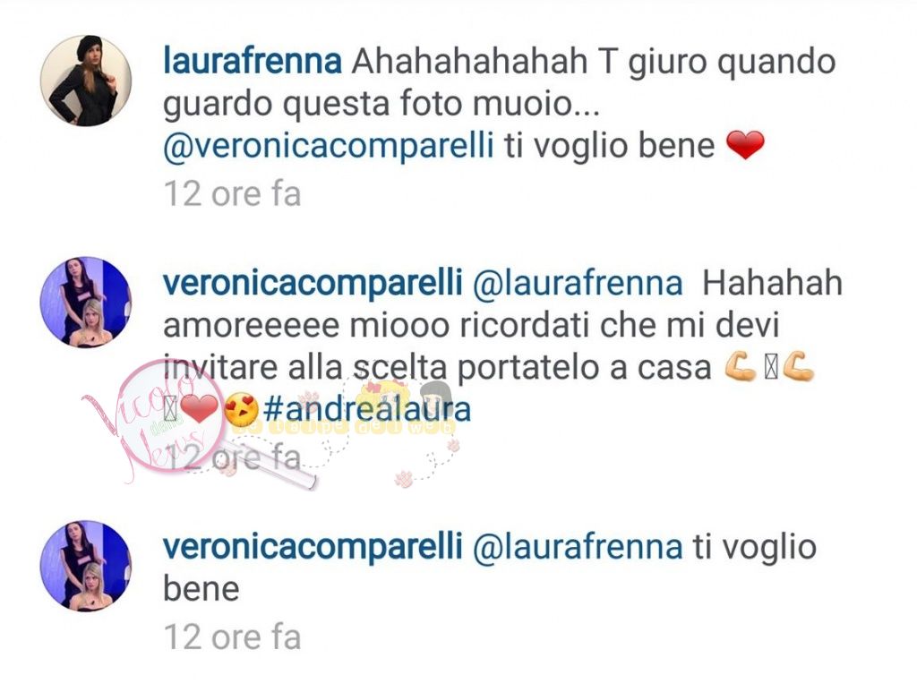Click the red heart emoji after ti voglio bene

tap(745, 146)
